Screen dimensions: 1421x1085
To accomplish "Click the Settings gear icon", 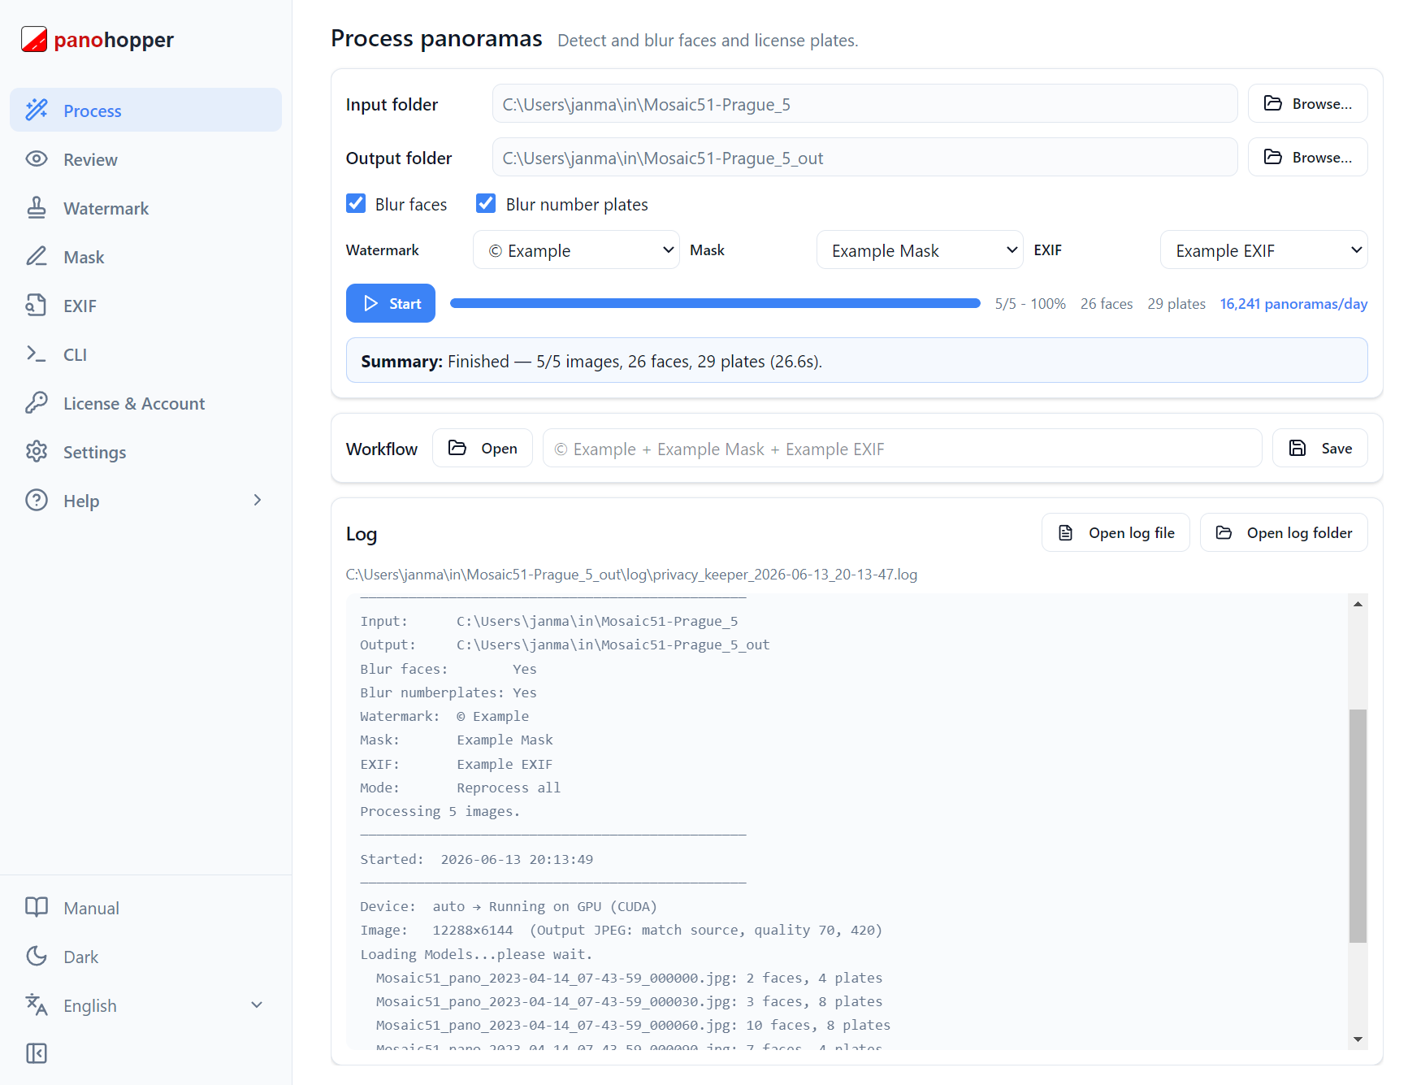I will pos(37,451).
